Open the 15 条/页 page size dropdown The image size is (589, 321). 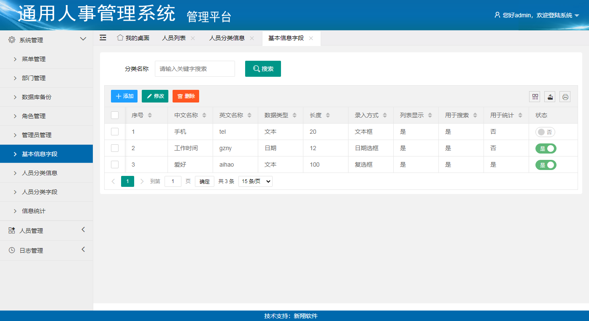[x=255, y=181]
